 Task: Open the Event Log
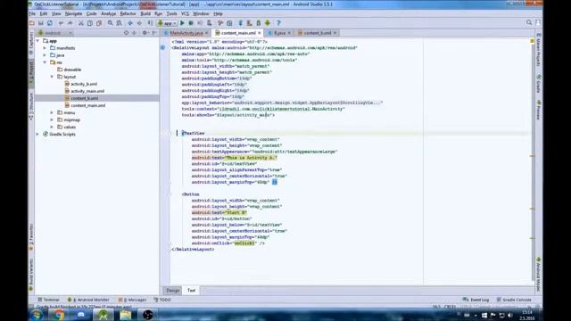tap(476, 300)
